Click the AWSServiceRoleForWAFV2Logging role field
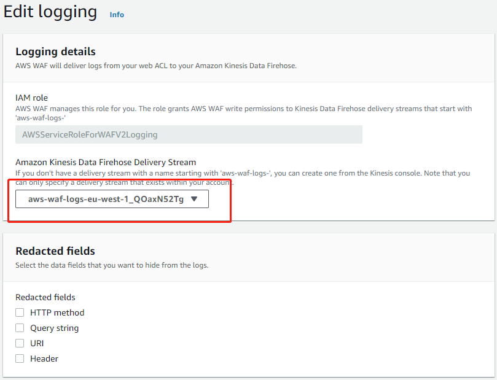 (189, 134)
